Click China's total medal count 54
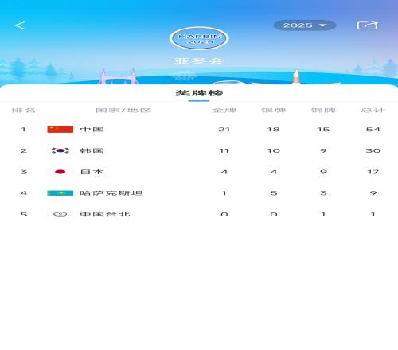This screenshot has width=398, height=350. point(373,130)
